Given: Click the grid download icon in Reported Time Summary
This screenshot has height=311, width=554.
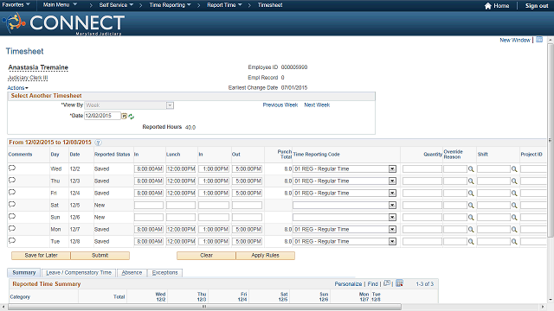Looking at the screenshot, I should (399, 283).
